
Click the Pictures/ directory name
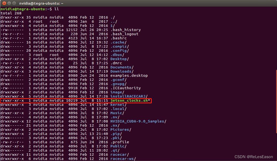pyautogui.click(x=121, y=130)
